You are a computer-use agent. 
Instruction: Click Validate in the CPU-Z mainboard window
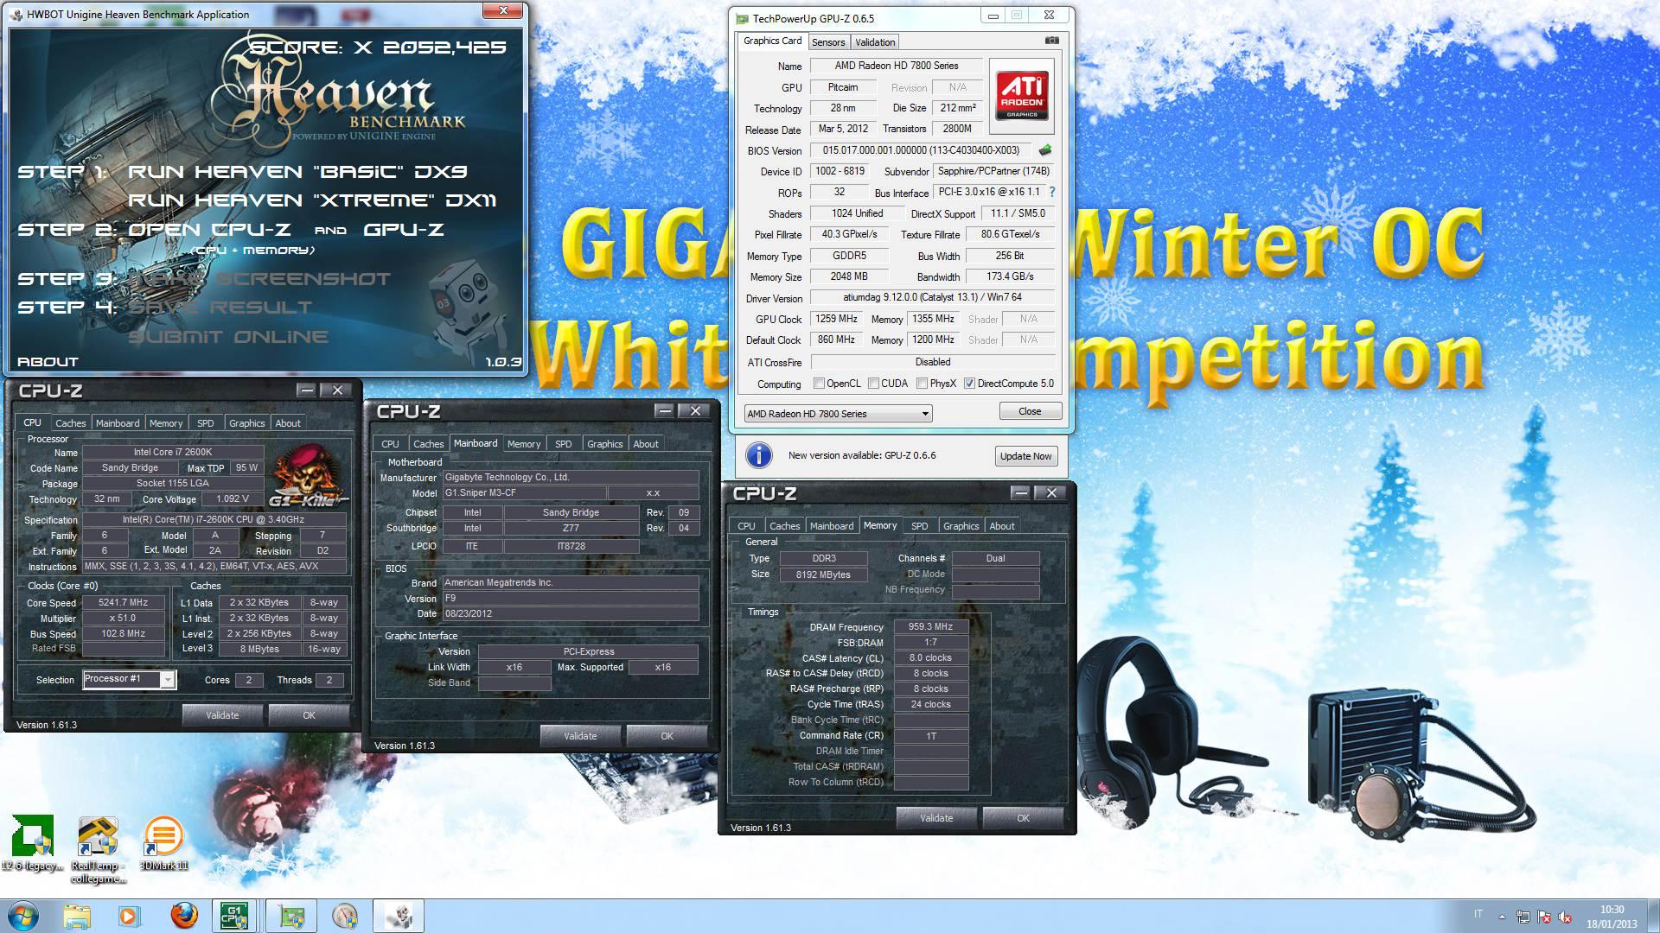tap(580, 736)
